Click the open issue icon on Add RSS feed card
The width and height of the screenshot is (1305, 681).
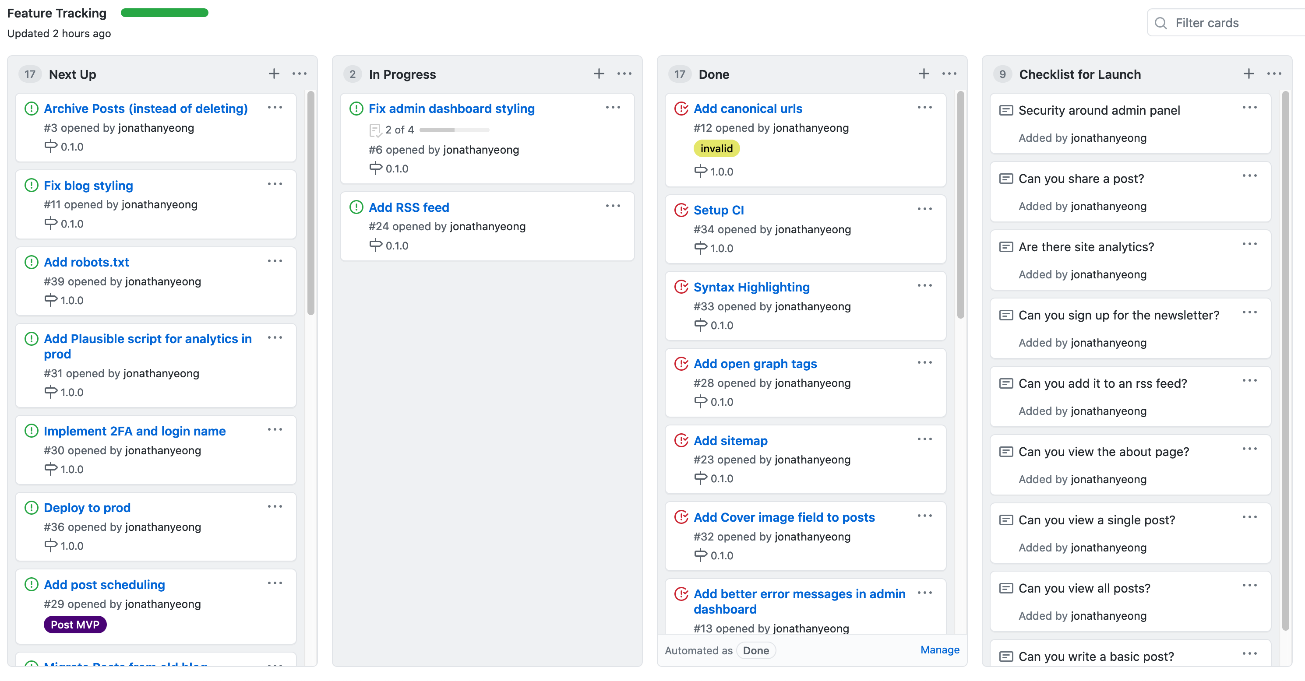click(x=356, y=207)
